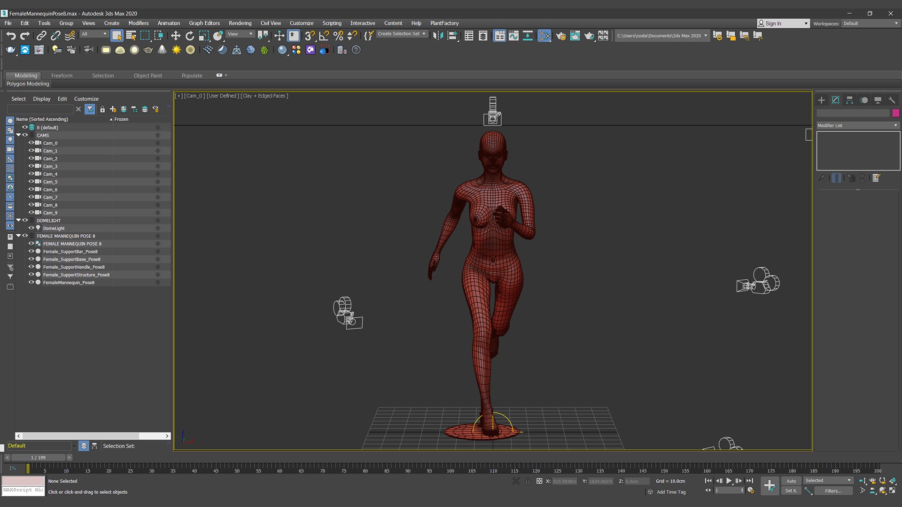
Task: Click the Set K. button
Action: [x=791, y=491]
